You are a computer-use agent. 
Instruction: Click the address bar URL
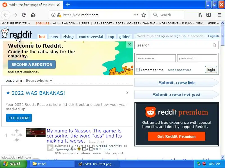point(81,15)
